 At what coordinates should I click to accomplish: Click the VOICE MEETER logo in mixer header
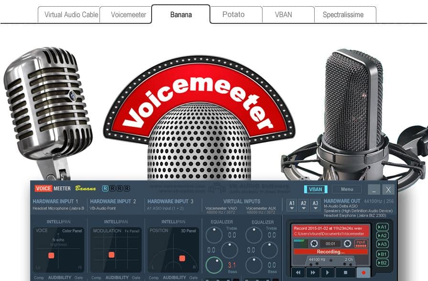click(x=53, y=188)
